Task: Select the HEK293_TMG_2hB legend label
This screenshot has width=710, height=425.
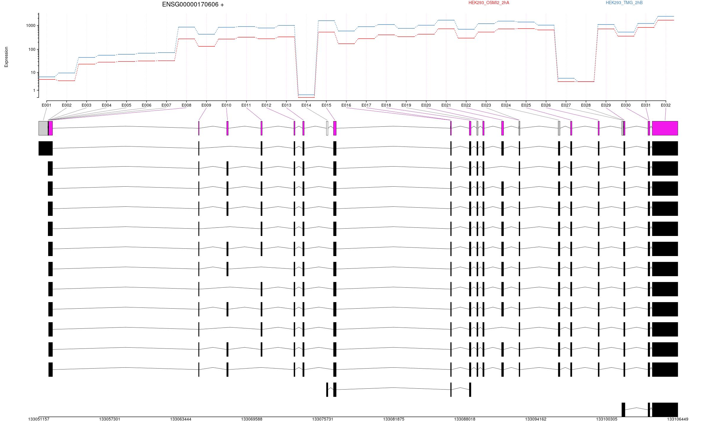Action: coord(624,3)
